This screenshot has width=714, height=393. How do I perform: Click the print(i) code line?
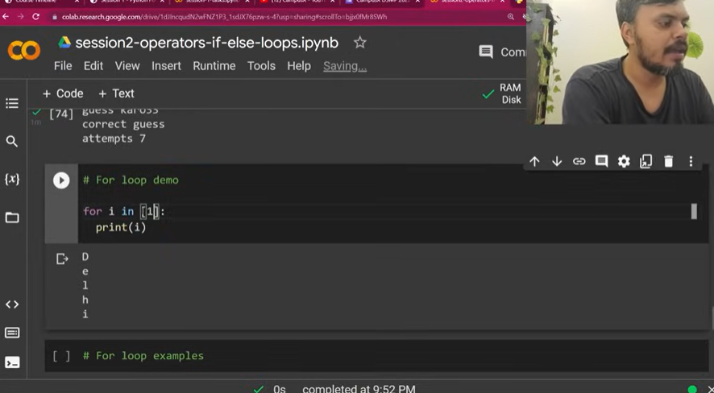[121, 227]
